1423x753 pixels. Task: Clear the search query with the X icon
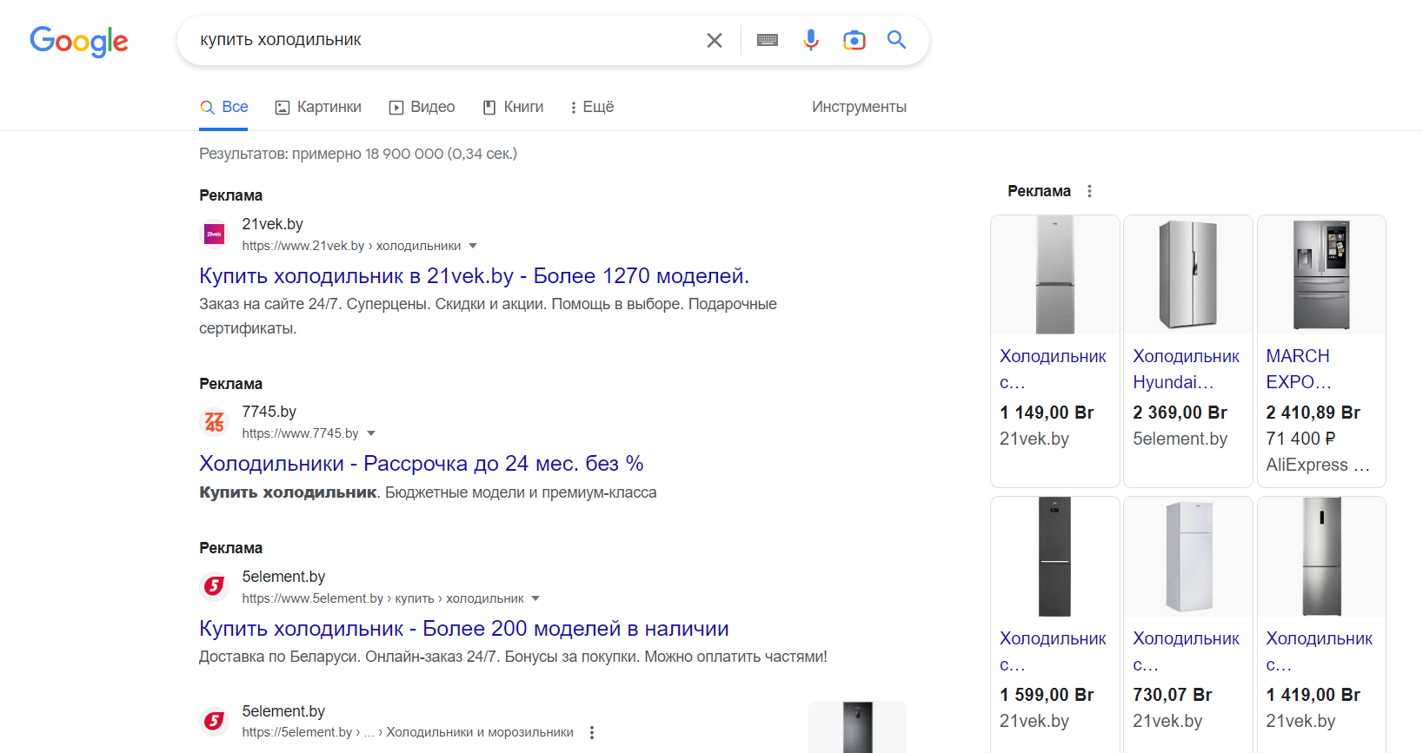point(715,40)
